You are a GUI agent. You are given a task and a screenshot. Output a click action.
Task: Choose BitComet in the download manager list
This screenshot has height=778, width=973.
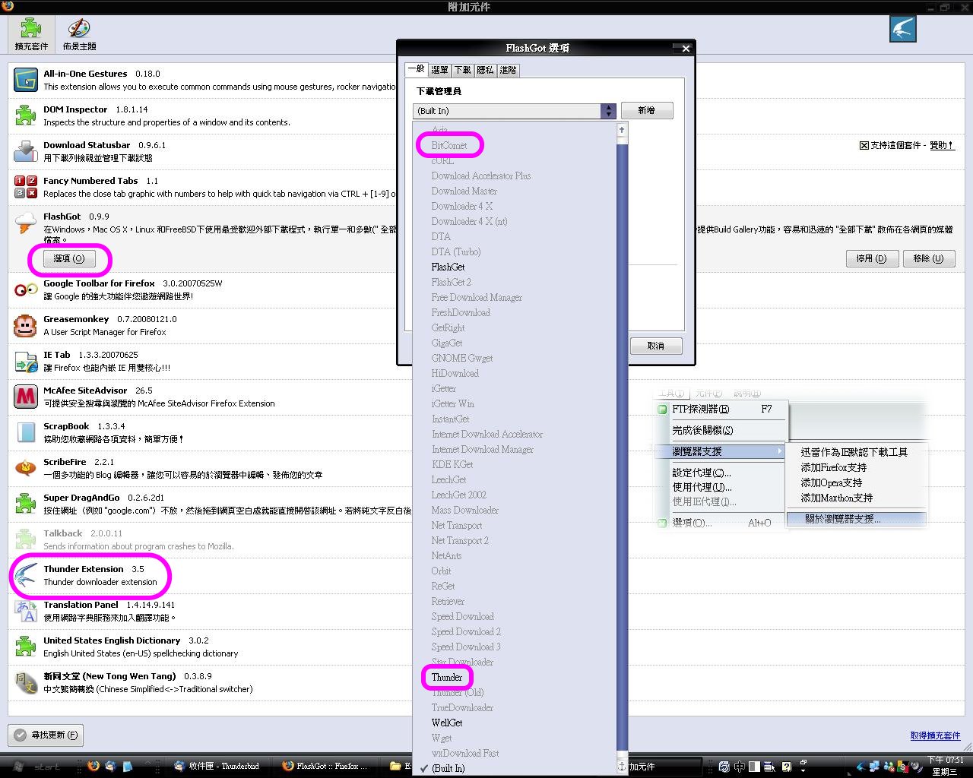(x=449, y=145)
